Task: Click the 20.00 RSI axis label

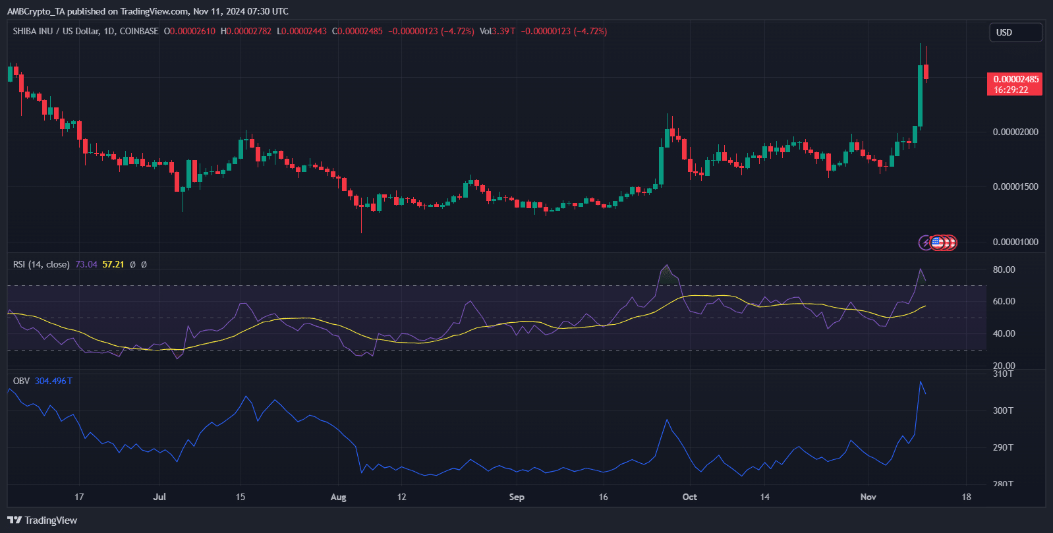Action: click(x=1004, y=366)
